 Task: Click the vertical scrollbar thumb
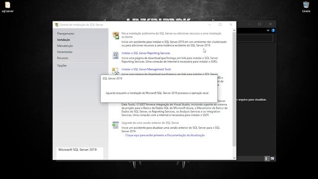pyautogui.click(x=234, y=89)
